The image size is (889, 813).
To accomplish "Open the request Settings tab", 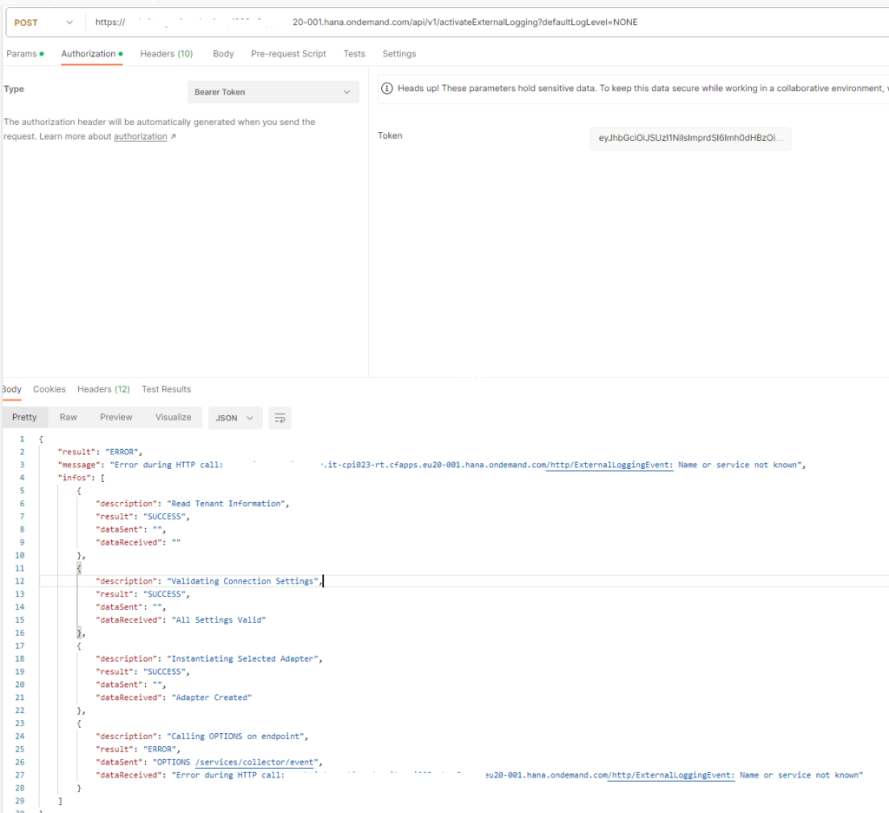I will pyautogui.click(x=398, y=54).
